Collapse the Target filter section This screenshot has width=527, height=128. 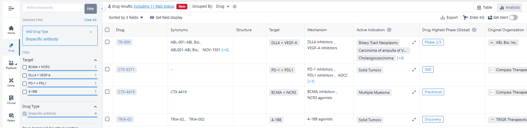(95, 60)
